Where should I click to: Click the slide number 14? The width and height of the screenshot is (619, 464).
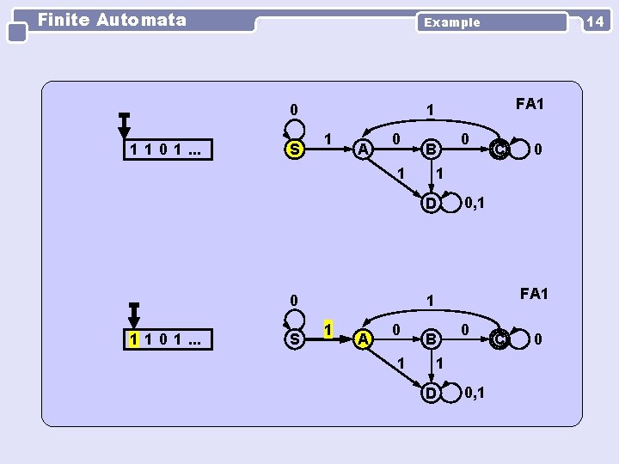tap(595, 21)
